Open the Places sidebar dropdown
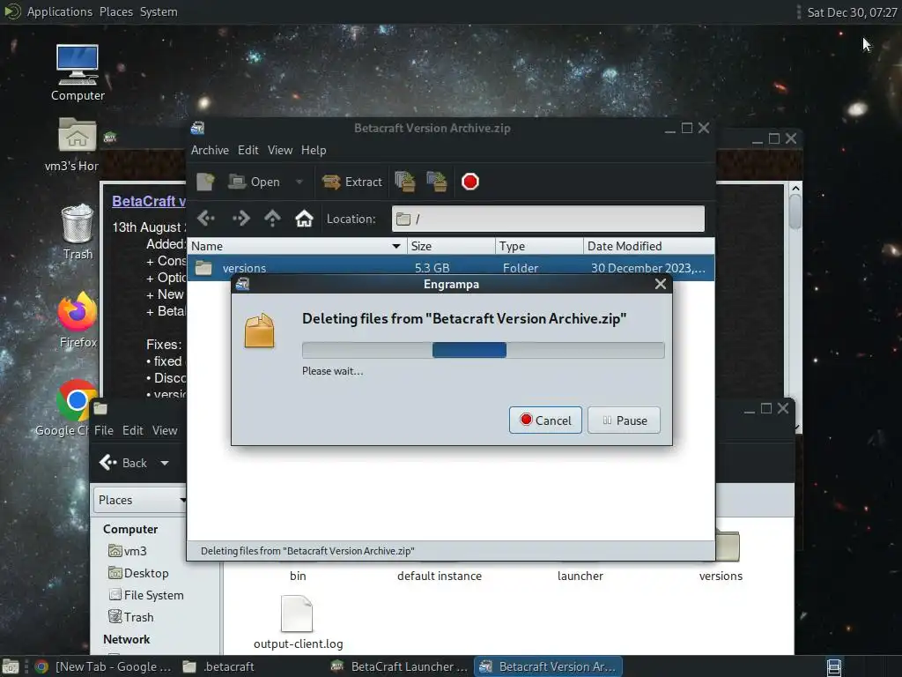 [x=140, y=501]
